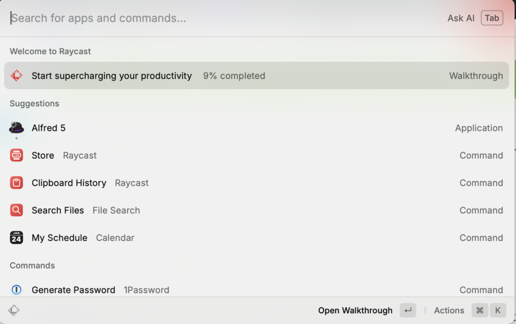
Task: Click the 9% completed walkthrough progress
Action: pos(234,76)
